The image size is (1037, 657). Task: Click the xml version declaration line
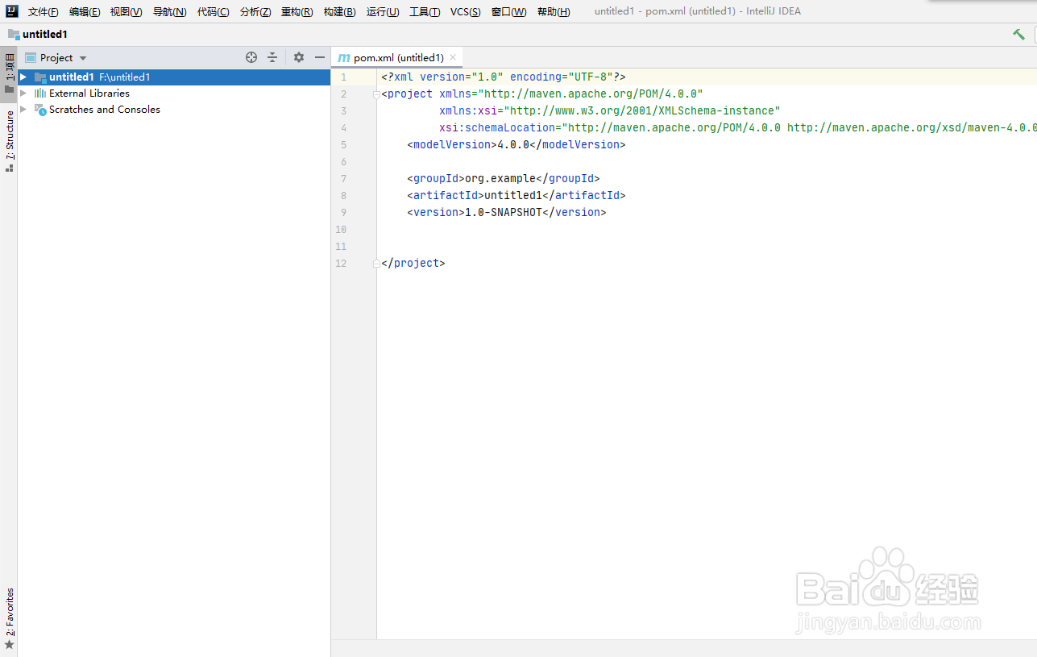504,77
